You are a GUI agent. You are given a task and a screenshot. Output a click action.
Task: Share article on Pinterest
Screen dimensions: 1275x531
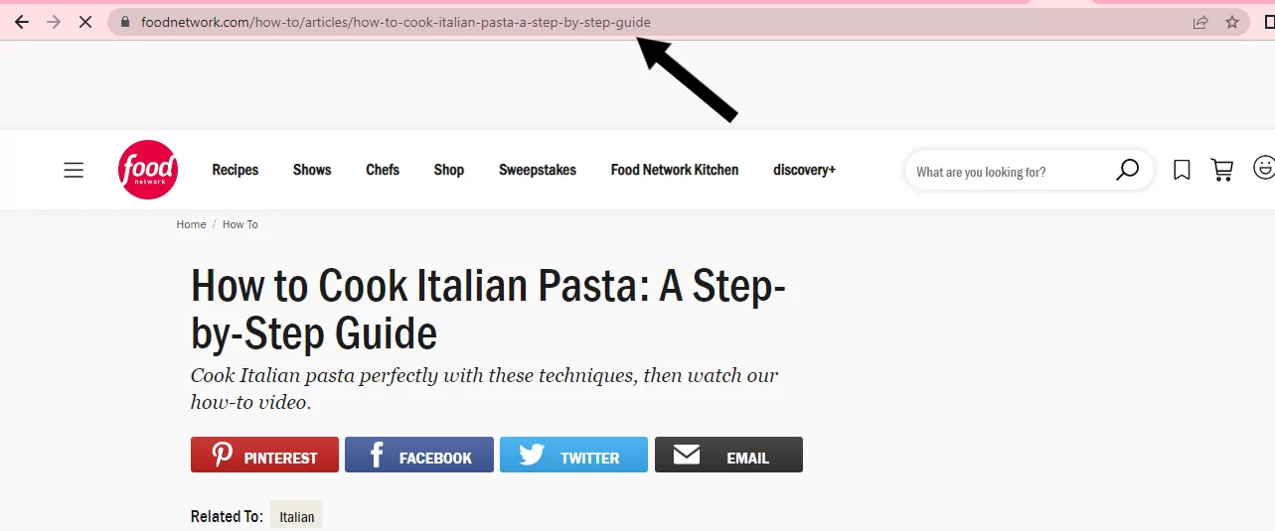[264, 455]
